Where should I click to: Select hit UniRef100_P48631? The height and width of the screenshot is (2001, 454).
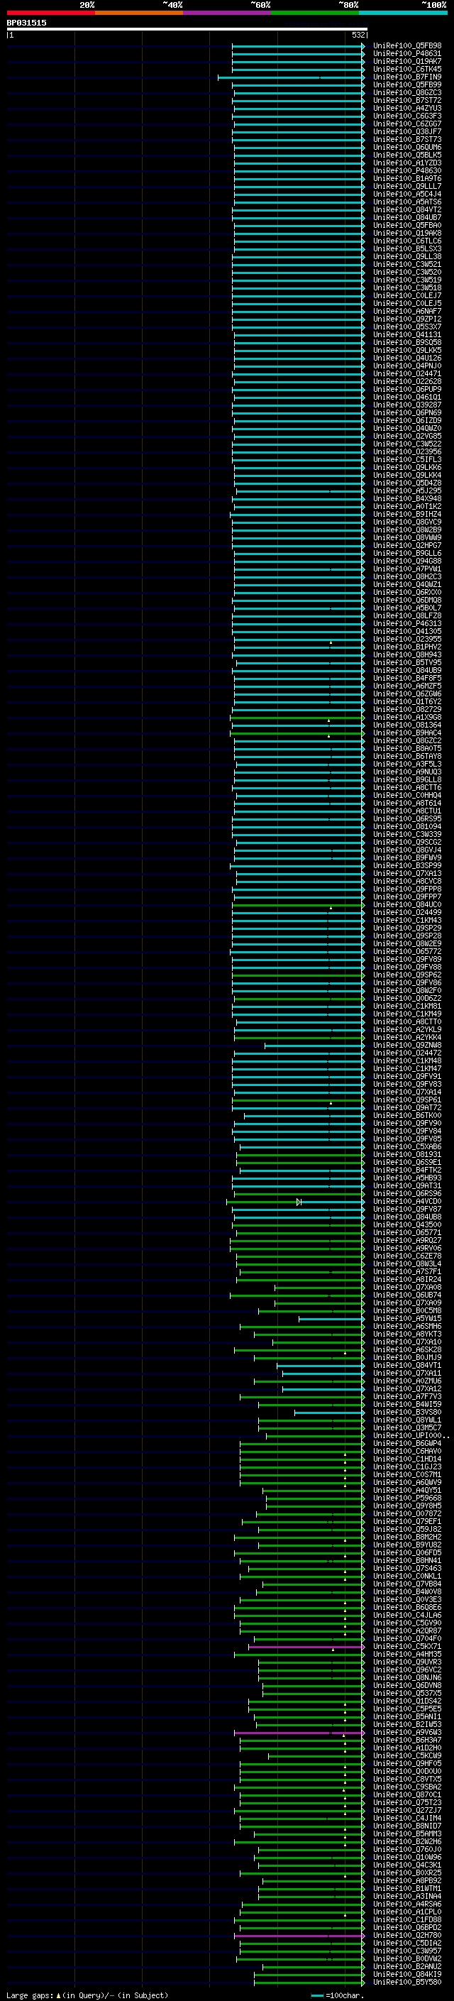coord(407,54)
